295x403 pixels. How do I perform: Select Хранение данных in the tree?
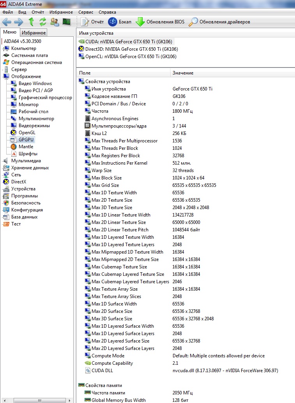(30, 168)
